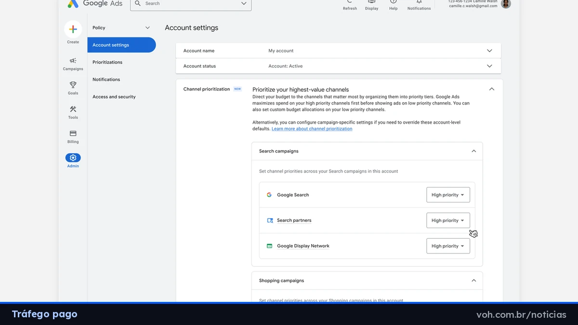Click the NEW badge beside Channel prioritization
Screen dimensions: 578x325
click(237, 89)
